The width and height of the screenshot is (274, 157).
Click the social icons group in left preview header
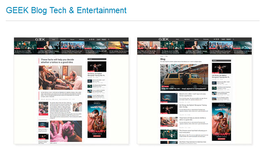coord(92,39)
